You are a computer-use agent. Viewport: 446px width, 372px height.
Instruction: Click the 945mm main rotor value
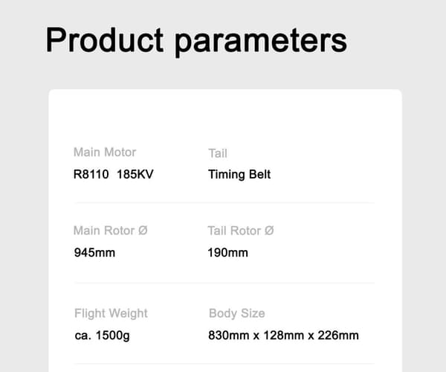[94, 252]
